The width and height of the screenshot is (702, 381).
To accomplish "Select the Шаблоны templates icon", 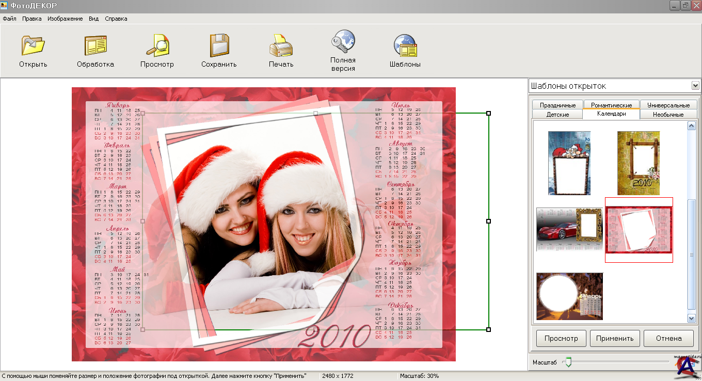I will point(405,46).
